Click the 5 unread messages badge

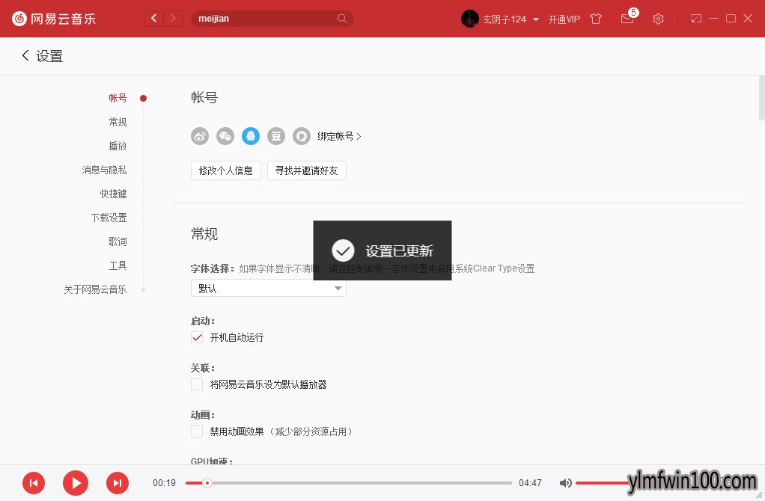coord(633,12)
